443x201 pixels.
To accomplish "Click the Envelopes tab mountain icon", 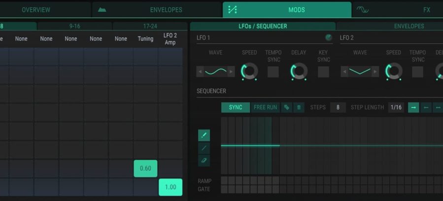I will (x=102, y=10).
